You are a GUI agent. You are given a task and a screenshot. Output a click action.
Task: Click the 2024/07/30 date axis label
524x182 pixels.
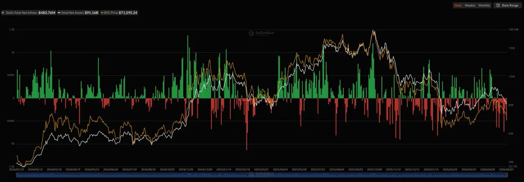[130, 169]
